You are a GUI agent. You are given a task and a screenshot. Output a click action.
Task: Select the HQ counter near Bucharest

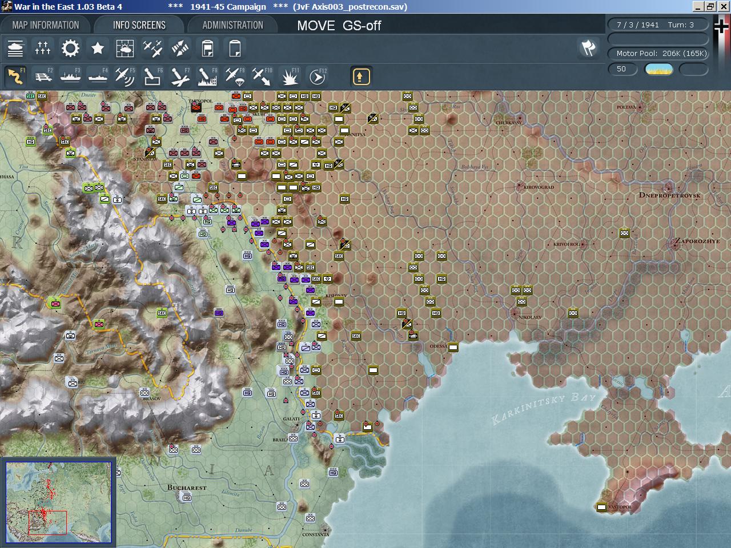(x=186, y=497)
